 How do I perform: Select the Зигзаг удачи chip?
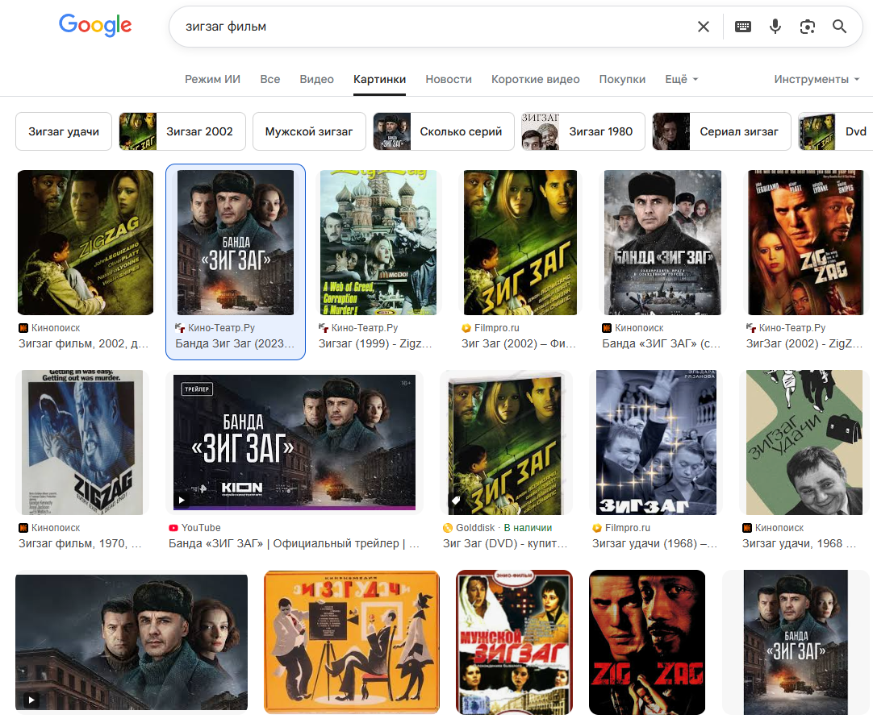[64, 131]
